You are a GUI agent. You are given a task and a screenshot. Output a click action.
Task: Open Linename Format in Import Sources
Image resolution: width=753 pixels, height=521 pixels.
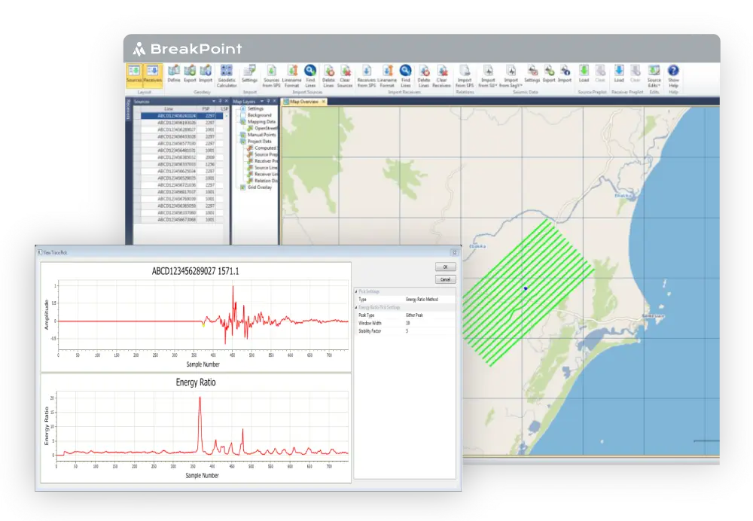pyautogui.click(x=292, y=76)
